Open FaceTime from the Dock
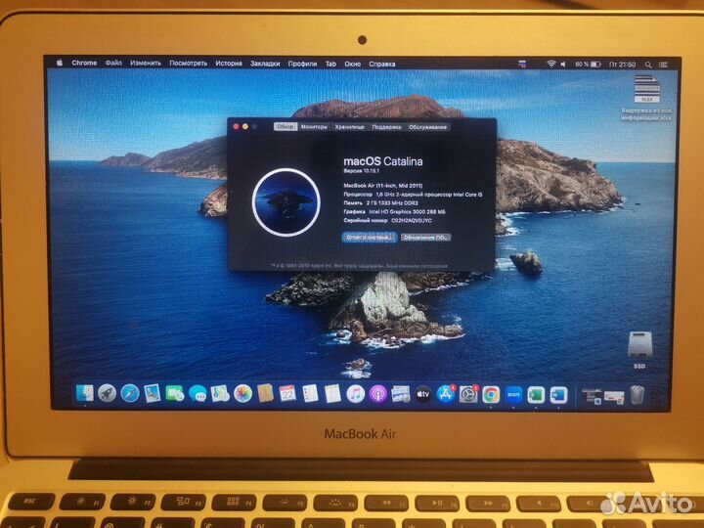The height and width of the screenshot is (528, 704). 175,394
